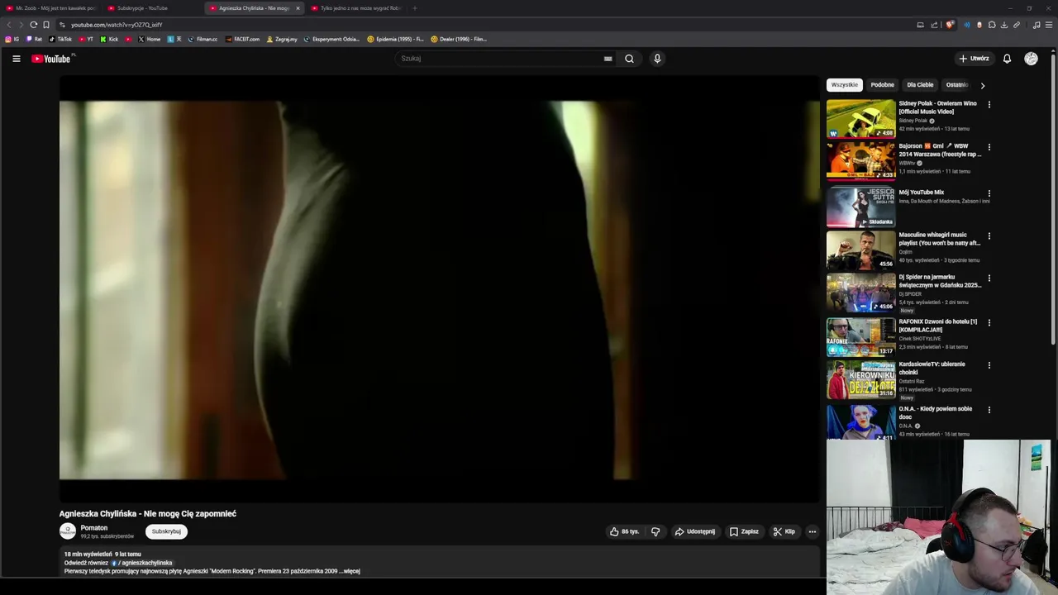Open browser media control music-note icon

tap(1037, 25)
